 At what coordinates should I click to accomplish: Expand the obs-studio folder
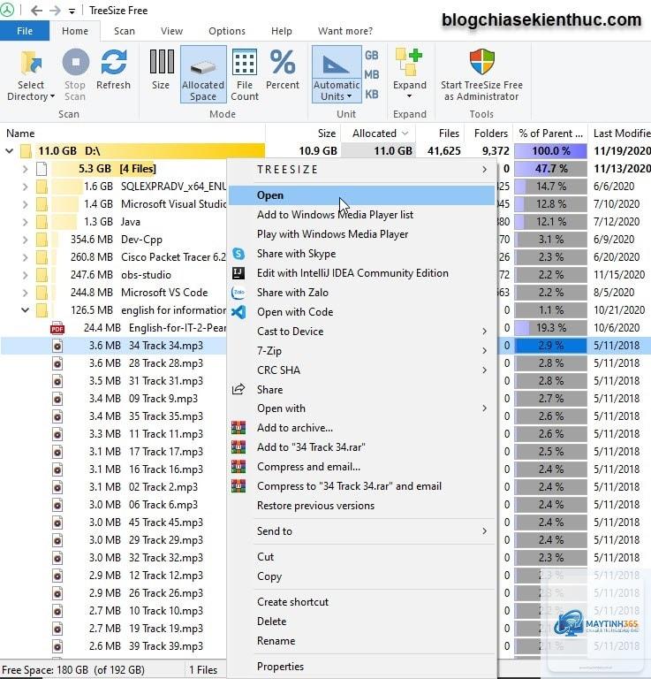coord(25,275)
